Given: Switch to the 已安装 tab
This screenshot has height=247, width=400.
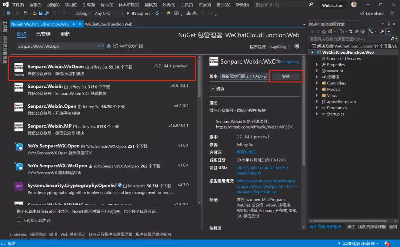Looking at the screenshot, I should click(43, 34).
